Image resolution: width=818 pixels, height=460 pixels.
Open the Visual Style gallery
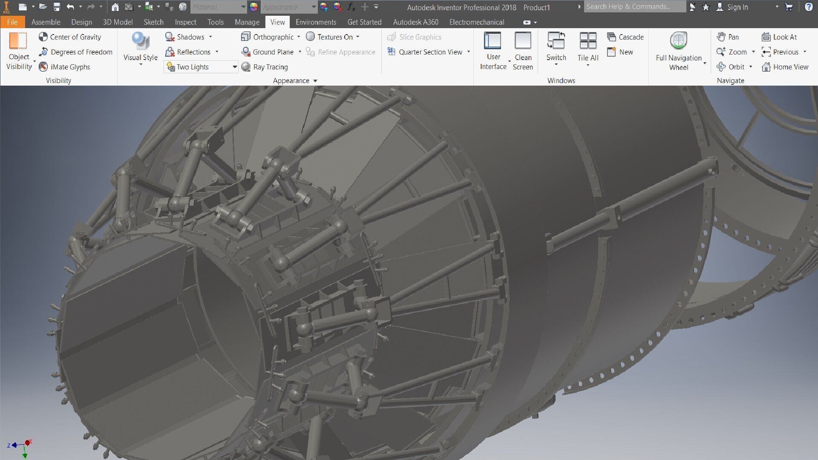[x=140, y=49]
